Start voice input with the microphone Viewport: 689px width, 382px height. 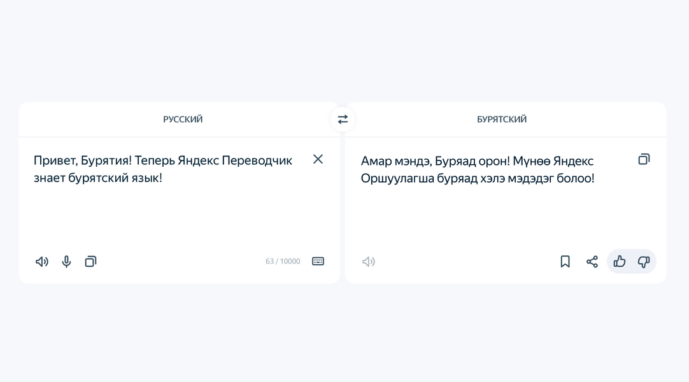click(x=66, y=262)
